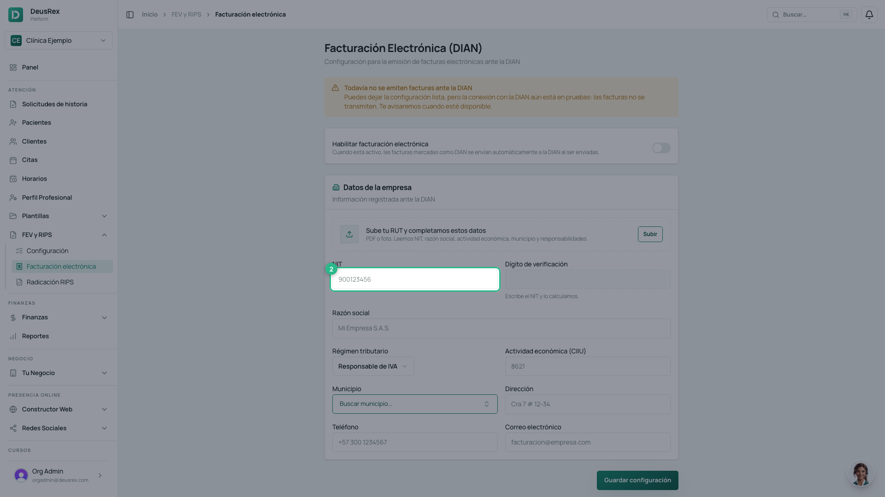The image size is (885, 497).
Task: Go to Inicio breadcrumb
Action: 150,15
